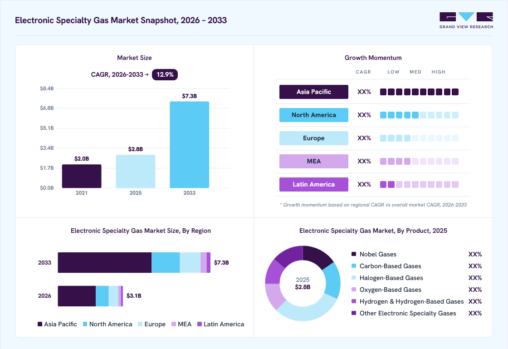Image resolution: width=508 pixels, height=349 pixels.
Task: Click the North America segment of the 2026 bar
Action: click(x=102, y=296)
